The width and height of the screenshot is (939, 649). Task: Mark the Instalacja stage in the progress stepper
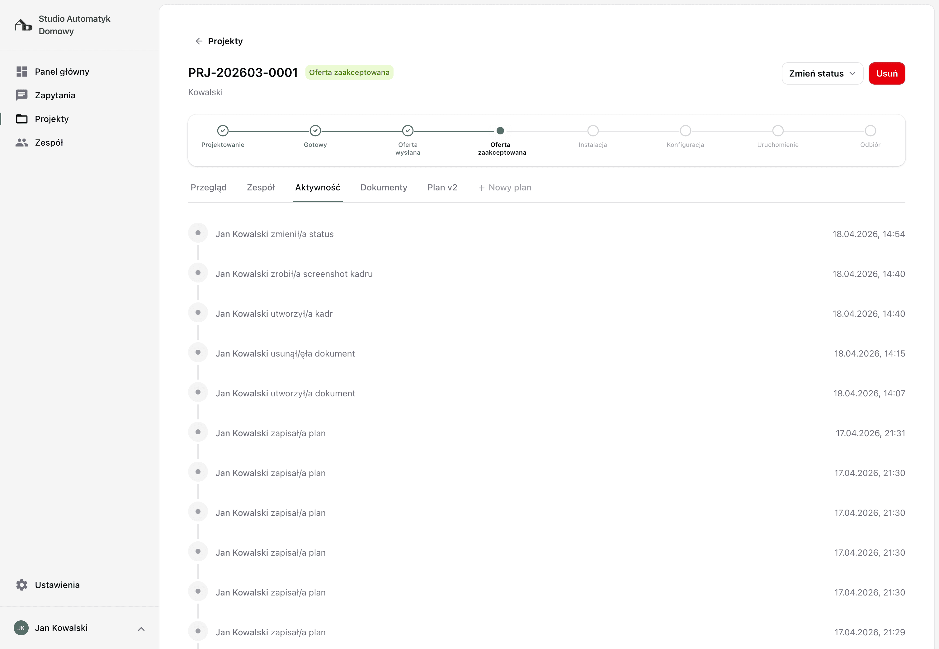tap(593, 131)
